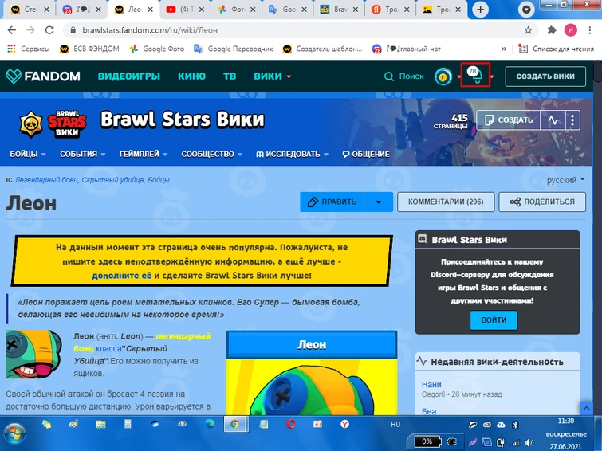602x451 pixels.
Task: Open the Легендарный боец category link
Action: (x=46, y=180)
